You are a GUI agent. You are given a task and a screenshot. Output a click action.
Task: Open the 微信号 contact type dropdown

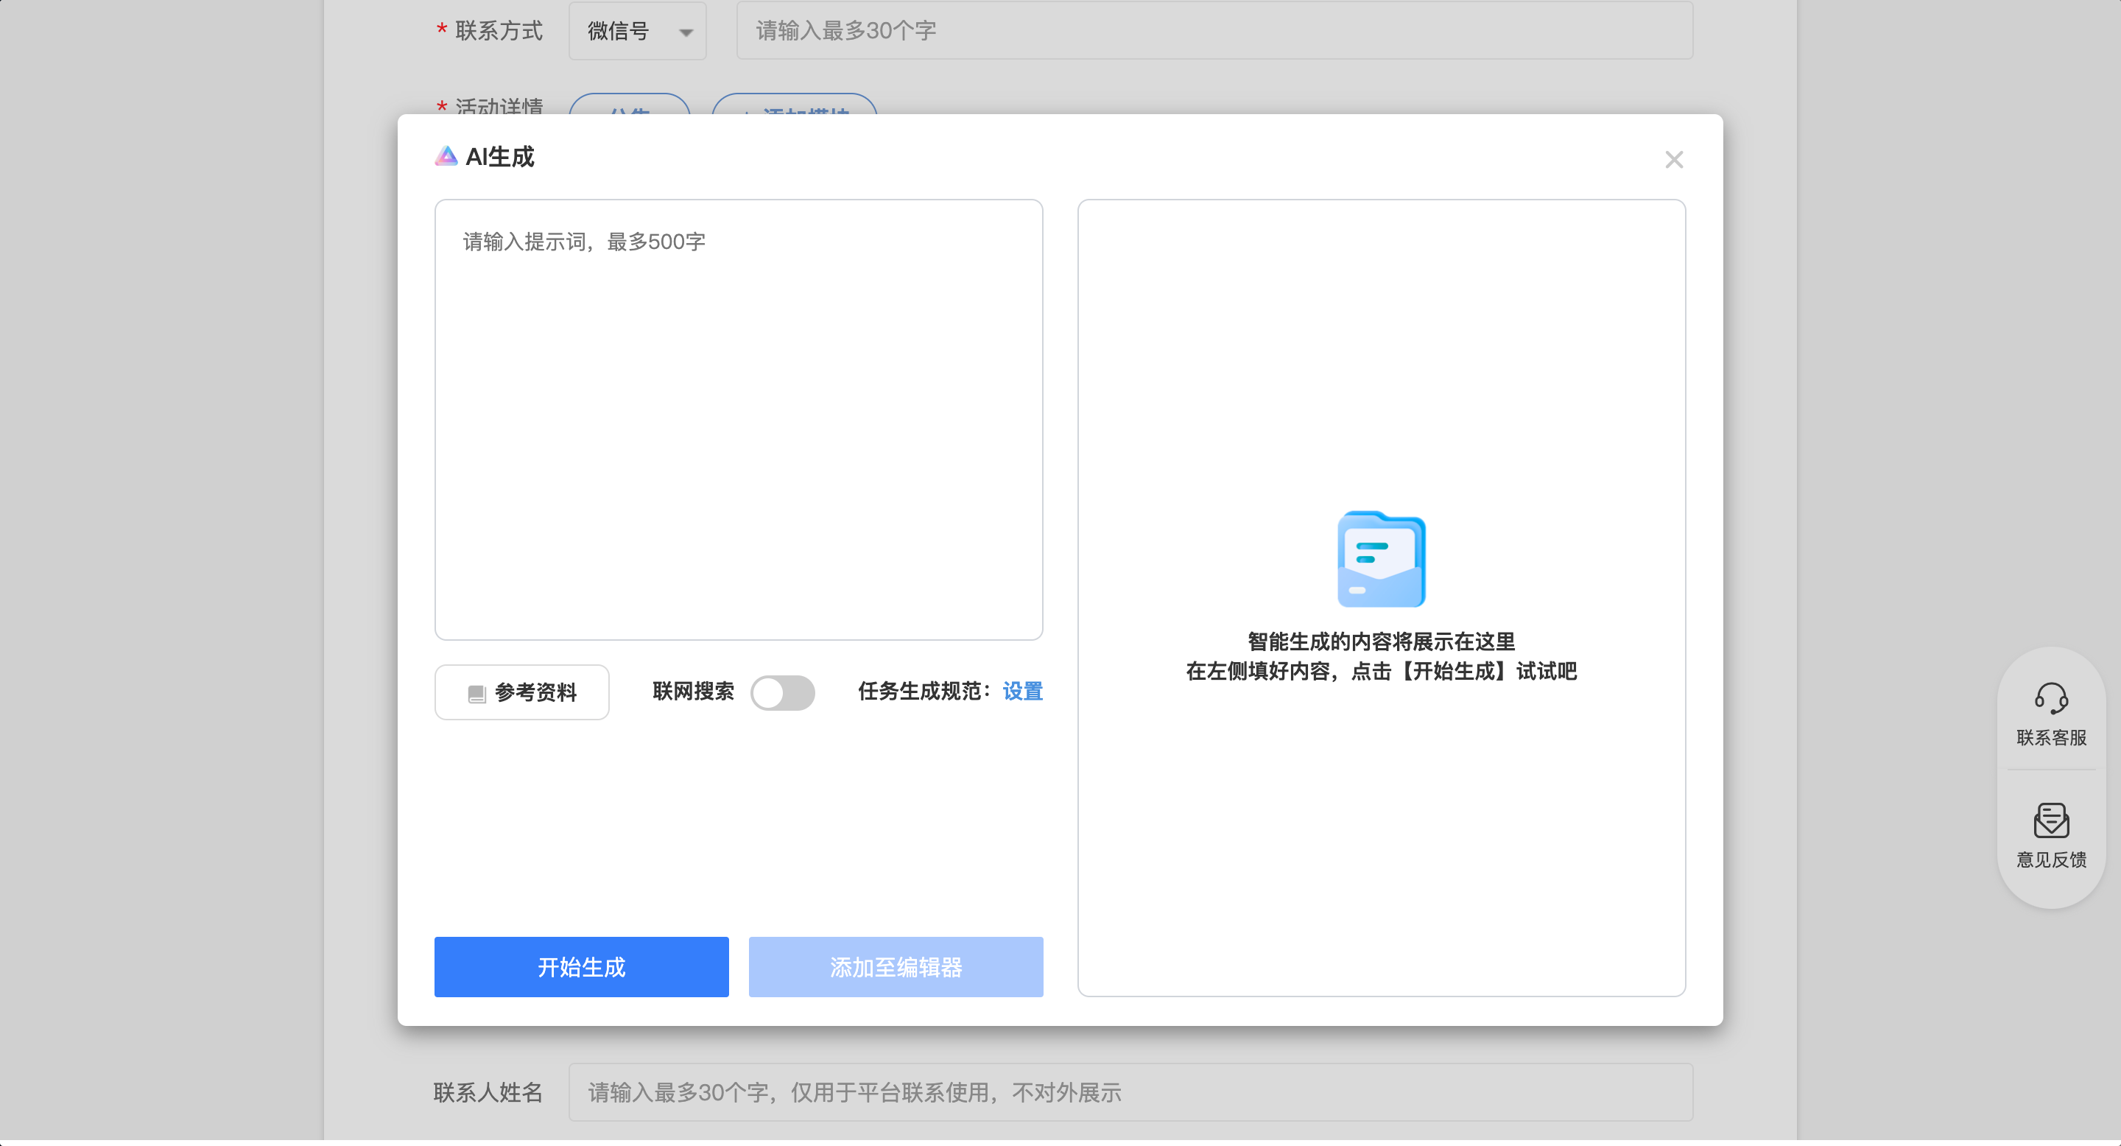point(637,31)
